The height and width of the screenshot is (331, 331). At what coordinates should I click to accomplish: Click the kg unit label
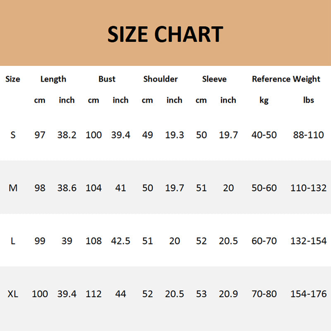tap(264, 100)
